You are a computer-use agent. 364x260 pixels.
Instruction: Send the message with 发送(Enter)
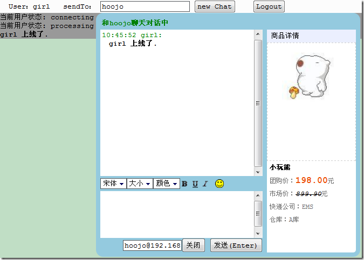[x=236, y=245]
